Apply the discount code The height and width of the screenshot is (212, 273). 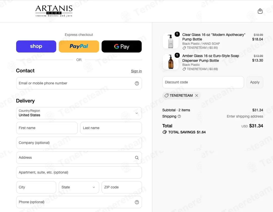[255, 82]
